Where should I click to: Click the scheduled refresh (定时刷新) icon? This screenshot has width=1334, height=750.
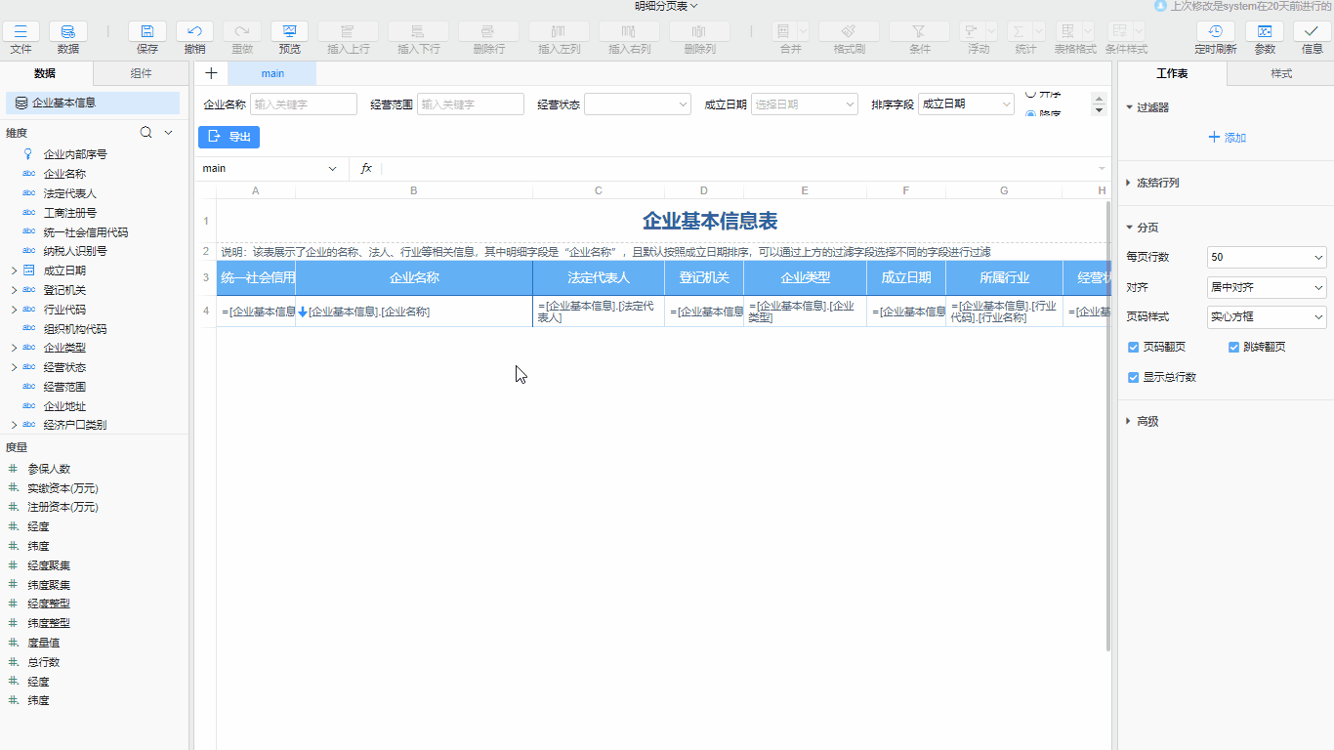(1215, 32)
